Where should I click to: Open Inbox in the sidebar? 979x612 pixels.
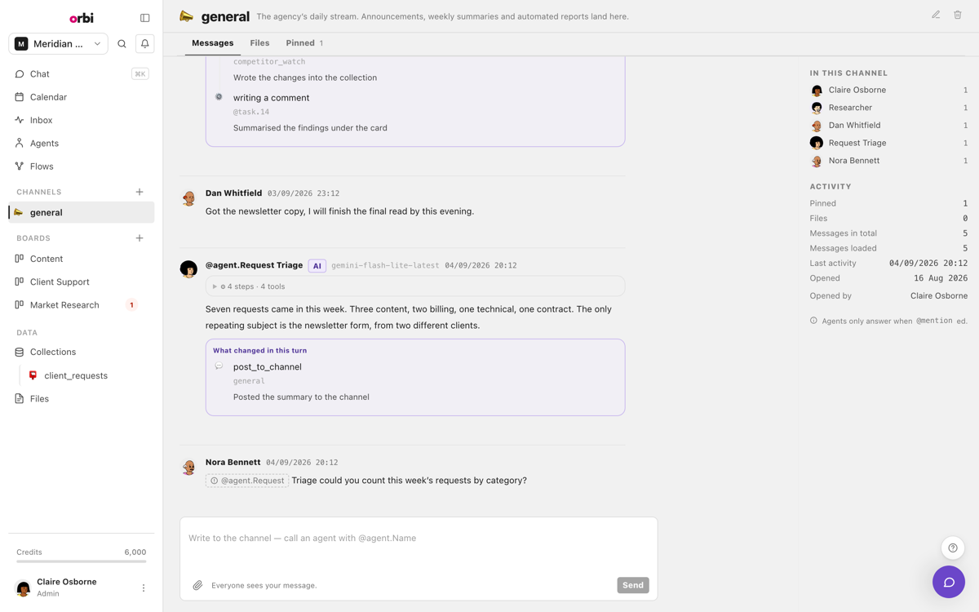[x=82, y=120]
